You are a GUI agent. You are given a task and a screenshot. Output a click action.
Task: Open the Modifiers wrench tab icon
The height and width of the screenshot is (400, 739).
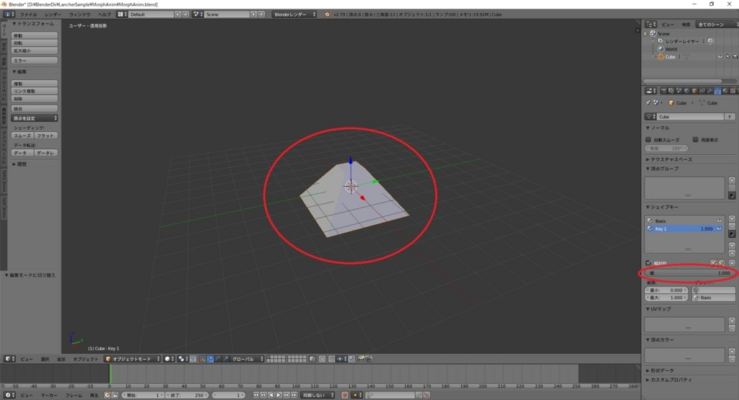click(x=710, y=91)
